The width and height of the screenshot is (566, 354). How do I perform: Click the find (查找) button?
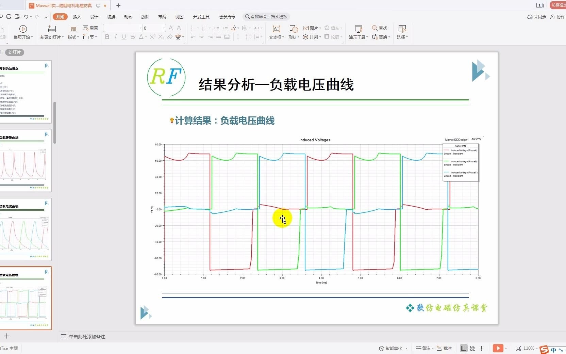pos(380,28)
